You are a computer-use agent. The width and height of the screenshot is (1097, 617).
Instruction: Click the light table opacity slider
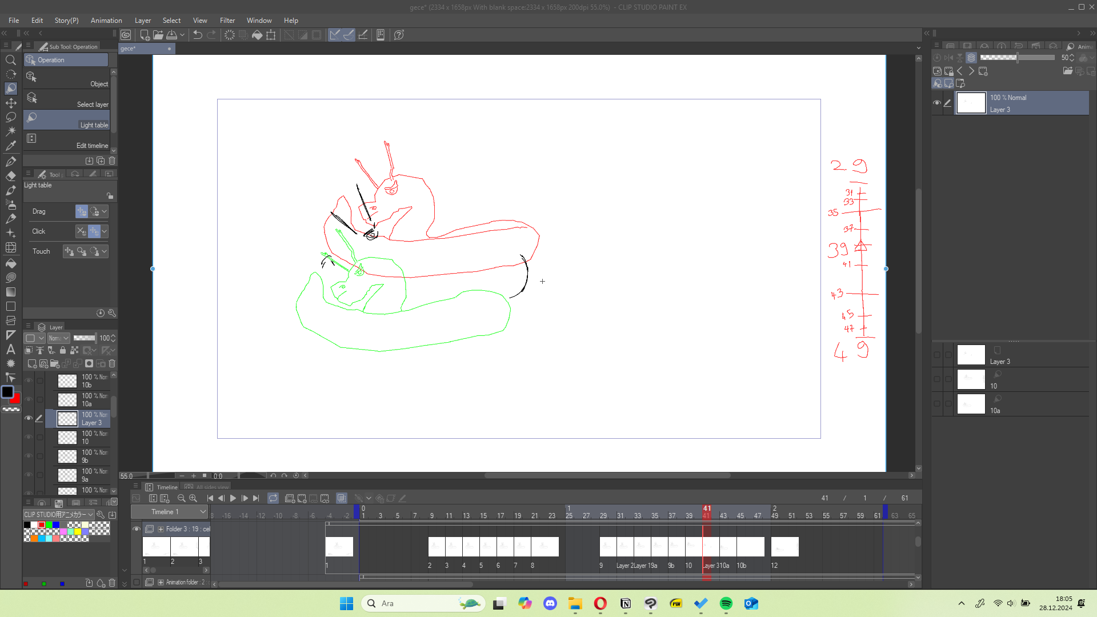(x=1017, y=58)
